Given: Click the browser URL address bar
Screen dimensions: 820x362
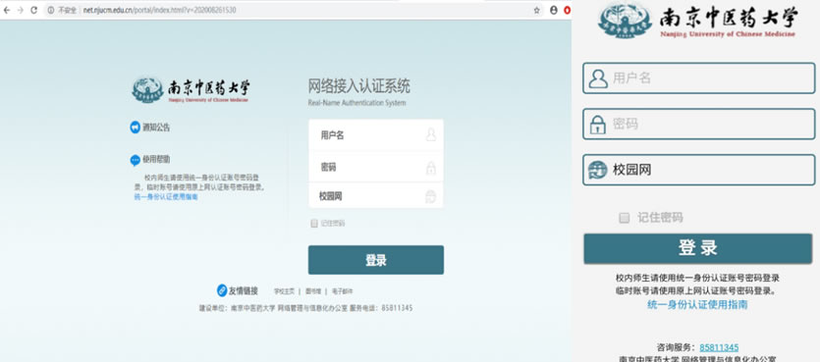Looking at the screenshot, I should pyautogui.click(x=293, y=10).
